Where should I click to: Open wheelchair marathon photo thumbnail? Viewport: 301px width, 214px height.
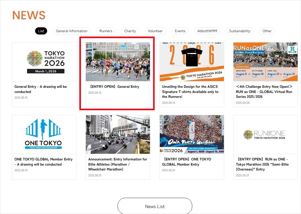(x=118, y=134)
